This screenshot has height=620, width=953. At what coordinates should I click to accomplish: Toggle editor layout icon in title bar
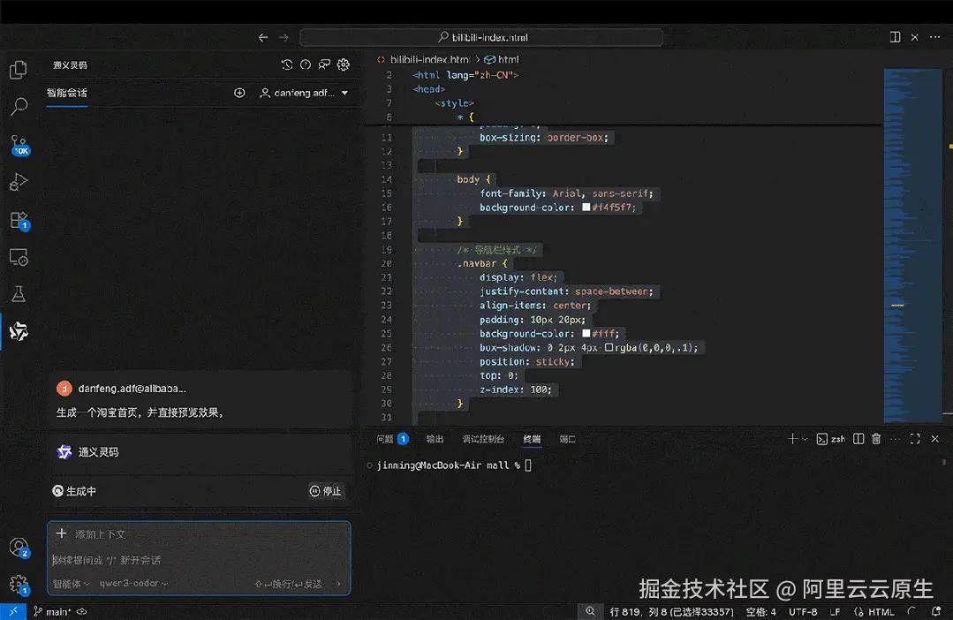(896, 37)
